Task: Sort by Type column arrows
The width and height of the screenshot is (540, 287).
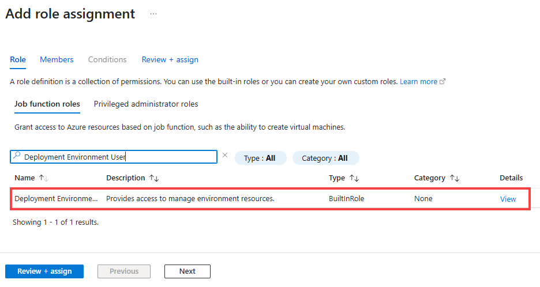Action: point(354,178)
